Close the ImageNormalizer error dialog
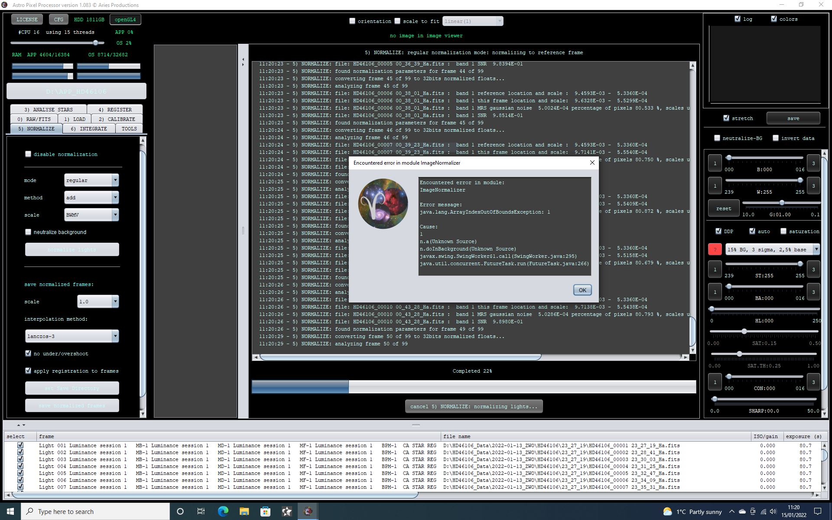 click(x=592, y=162)
